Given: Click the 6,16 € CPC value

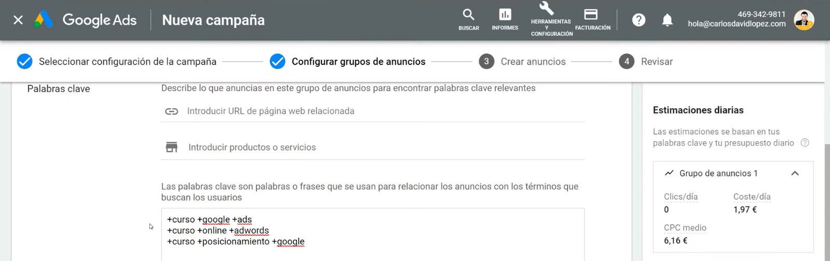Looking at the screenshot, I should tap(675, 241).
